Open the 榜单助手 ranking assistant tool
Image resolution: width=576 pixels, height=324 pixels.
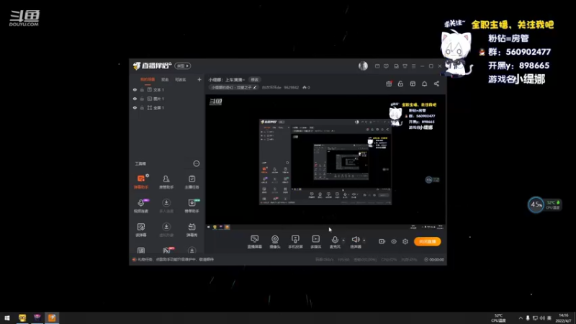coord(192,205)
